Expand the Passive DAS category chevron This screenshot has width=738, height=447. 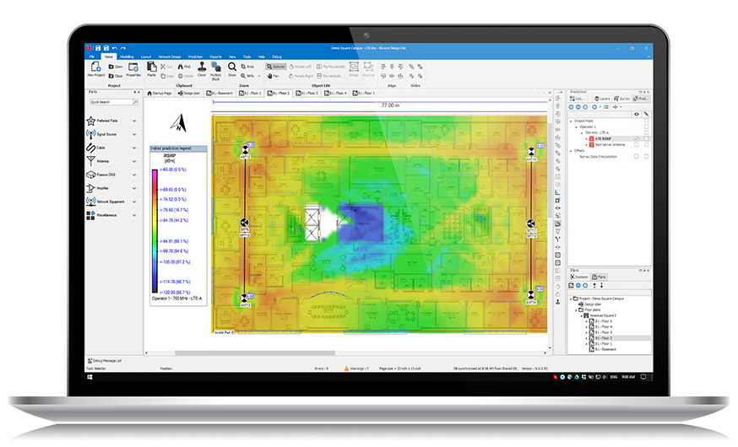coord(134,175)
